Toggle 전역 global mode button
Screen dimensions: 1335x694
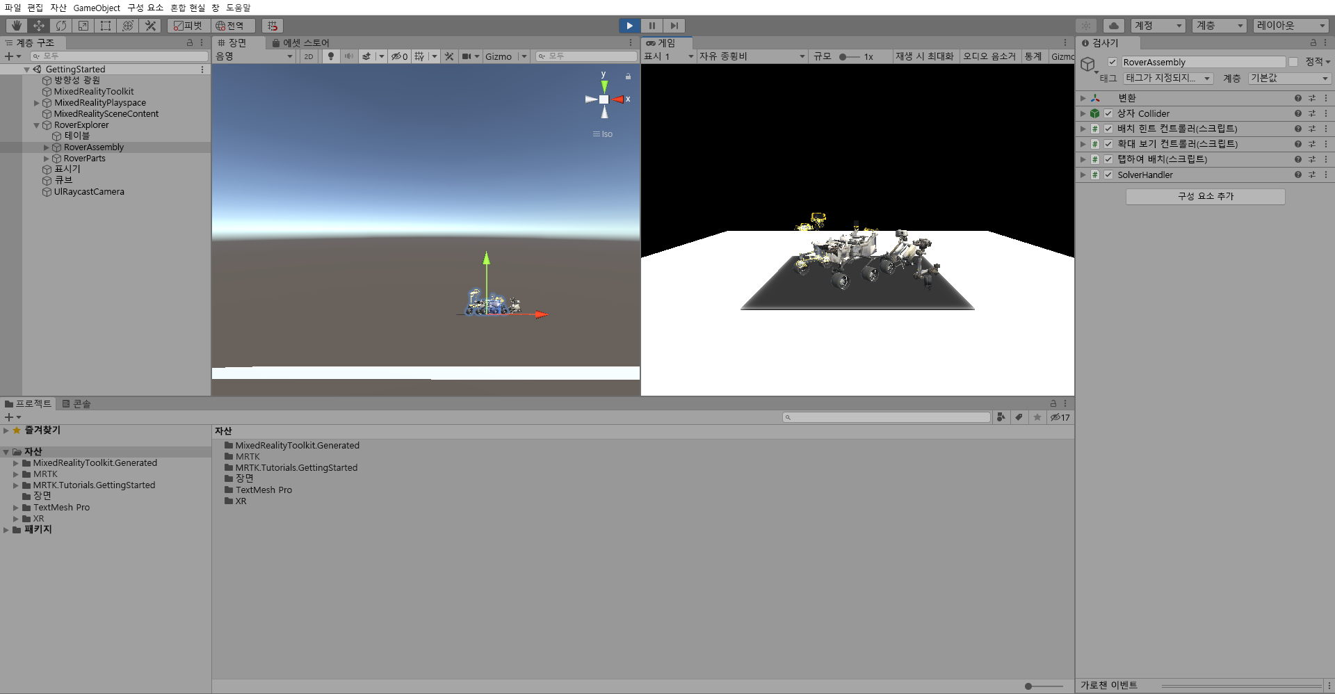233,26
